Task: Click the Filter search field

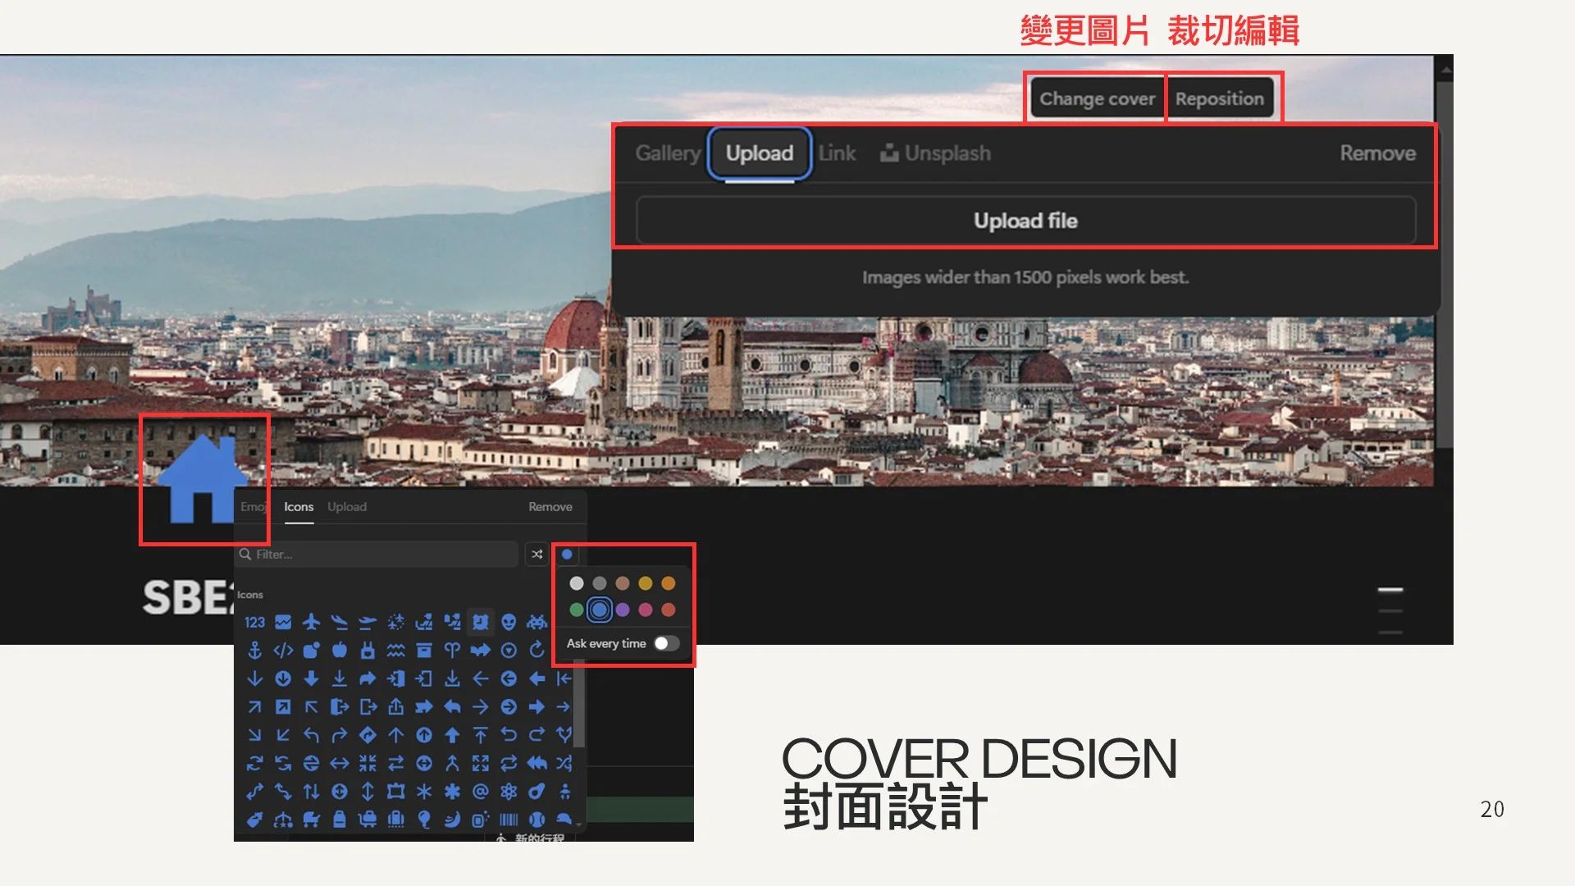Action: [377, 555]
